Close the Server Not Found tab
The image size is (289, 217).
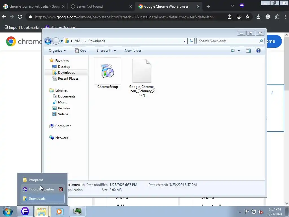(130, 6)
